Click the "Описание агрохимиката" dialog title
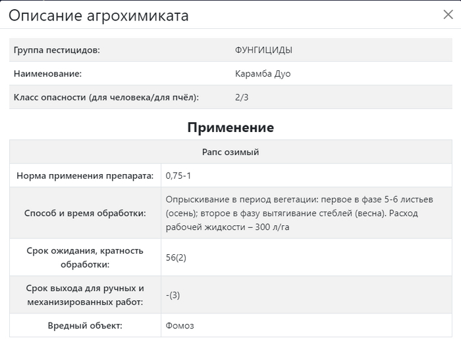This screenshot has height=339, width=461. pos(99,16)
